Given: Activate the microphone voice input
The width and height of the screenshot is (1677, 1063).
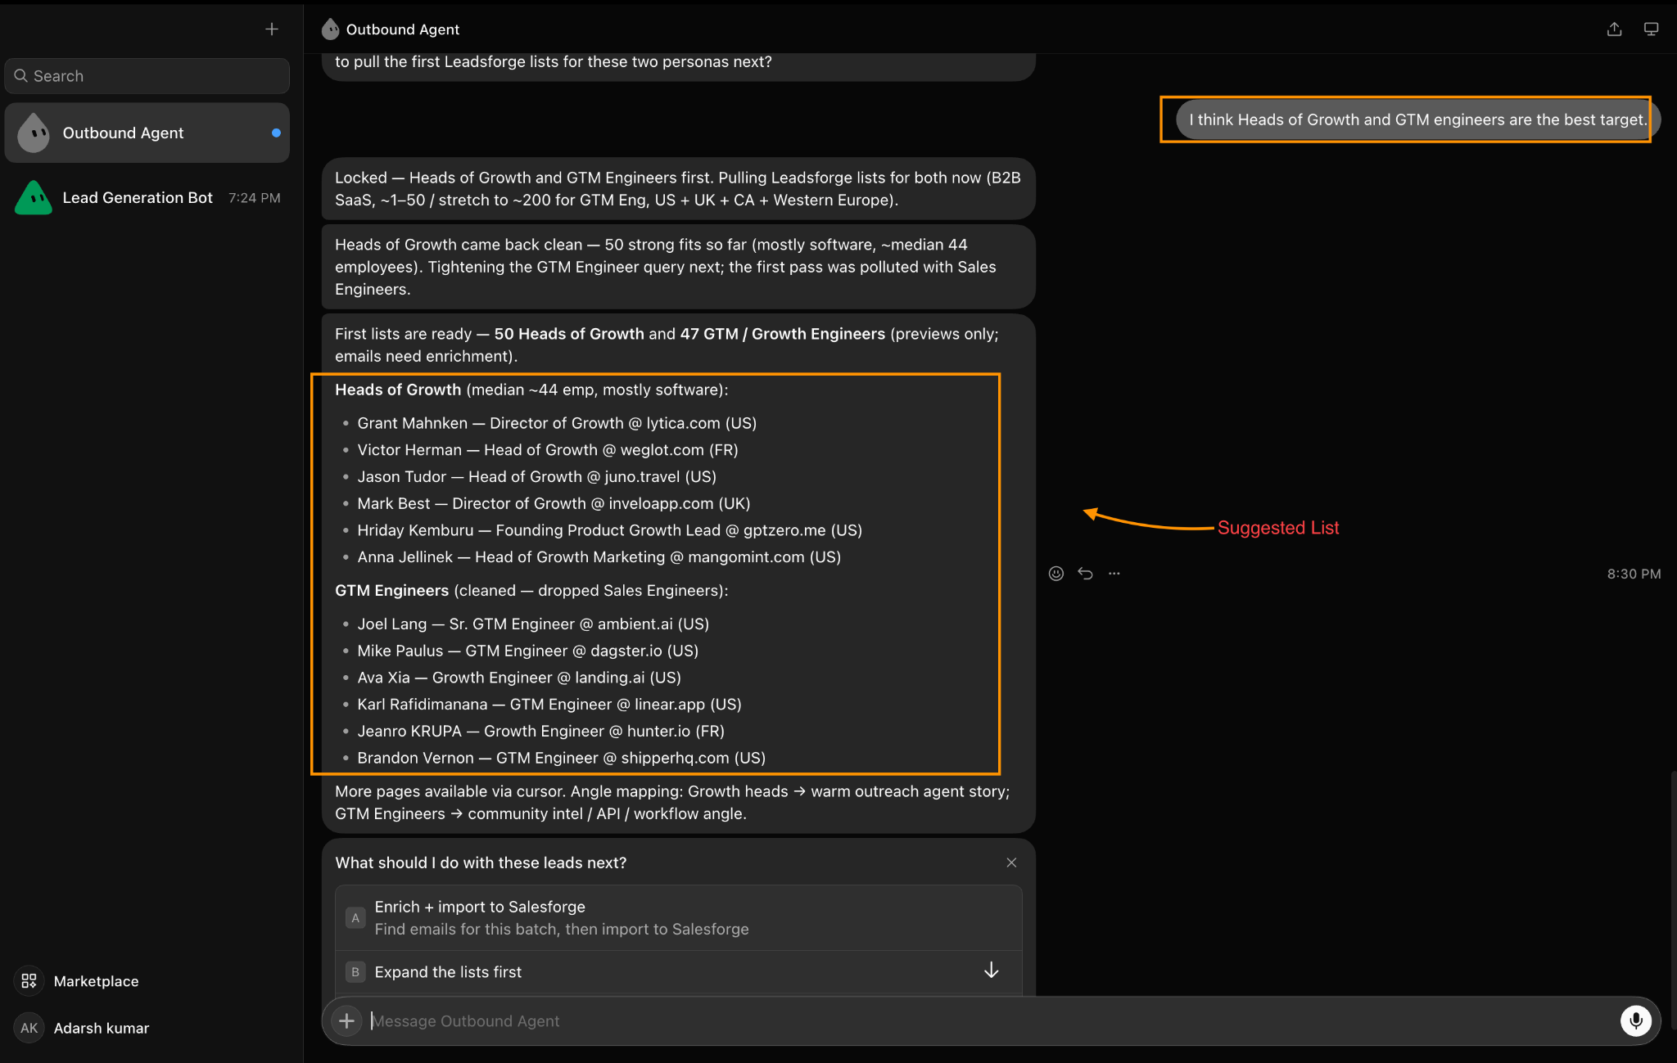Looking at the screenshot, I should point(1635,1020).
